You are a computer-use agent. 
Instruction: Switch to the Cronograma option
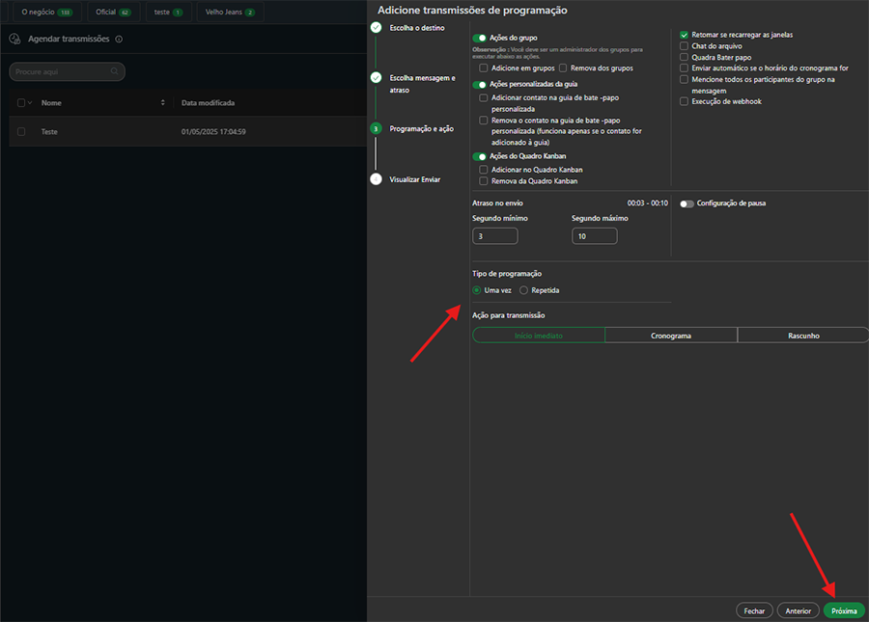671,336
